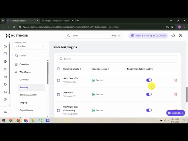Check the Astra Pro checkbox
This screenshot has height=141, width=188.
58,94
